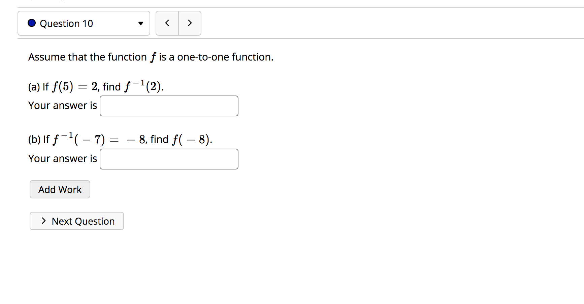Screen dimensions: 584x304
Task: Click the left angle bracket navigation control
Action: click(167, 23)
